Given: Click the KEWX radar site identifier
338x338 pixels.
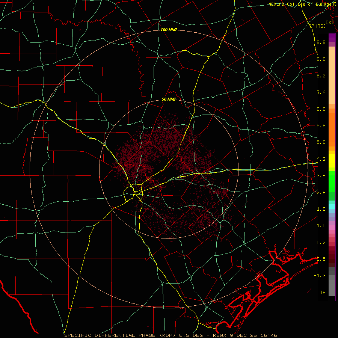Looking at the screenshot, I should click(x=220, y=335).
